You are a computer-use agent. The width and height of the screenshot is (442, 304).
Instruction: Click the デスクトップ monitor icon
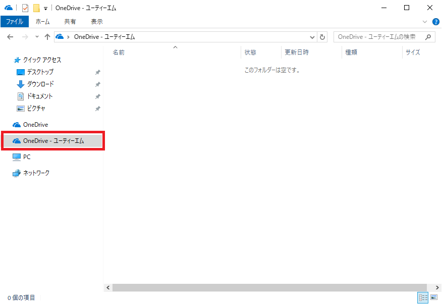click(21, 72)
